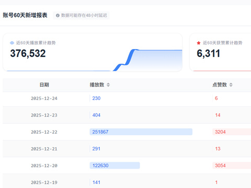Click likes value 3054
251x188 pixels.
tap(220, 166)
